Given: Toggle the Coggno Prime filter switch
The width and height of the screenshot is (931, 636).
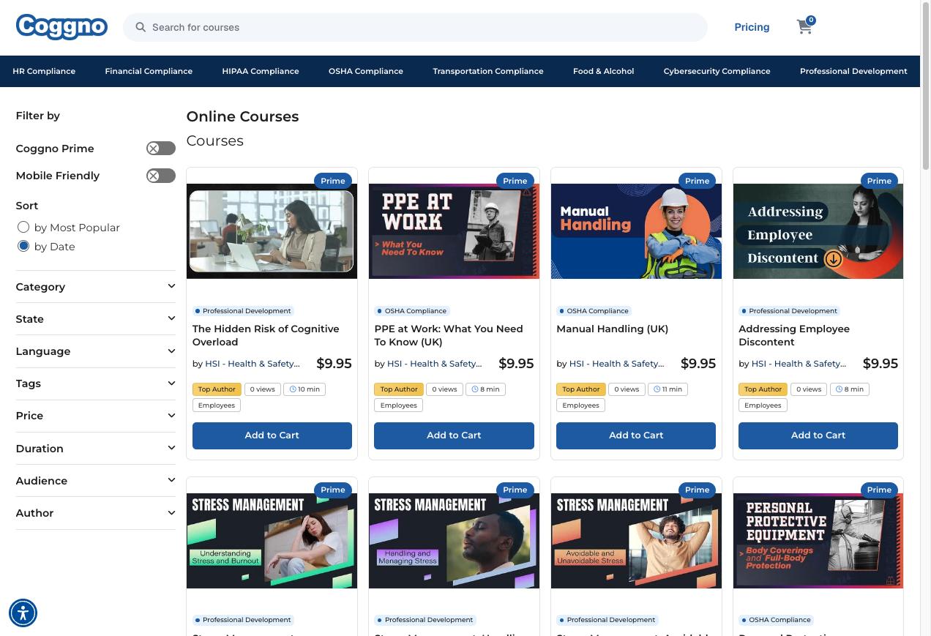Looking at the screenshot, I should (x=160, y=149).
